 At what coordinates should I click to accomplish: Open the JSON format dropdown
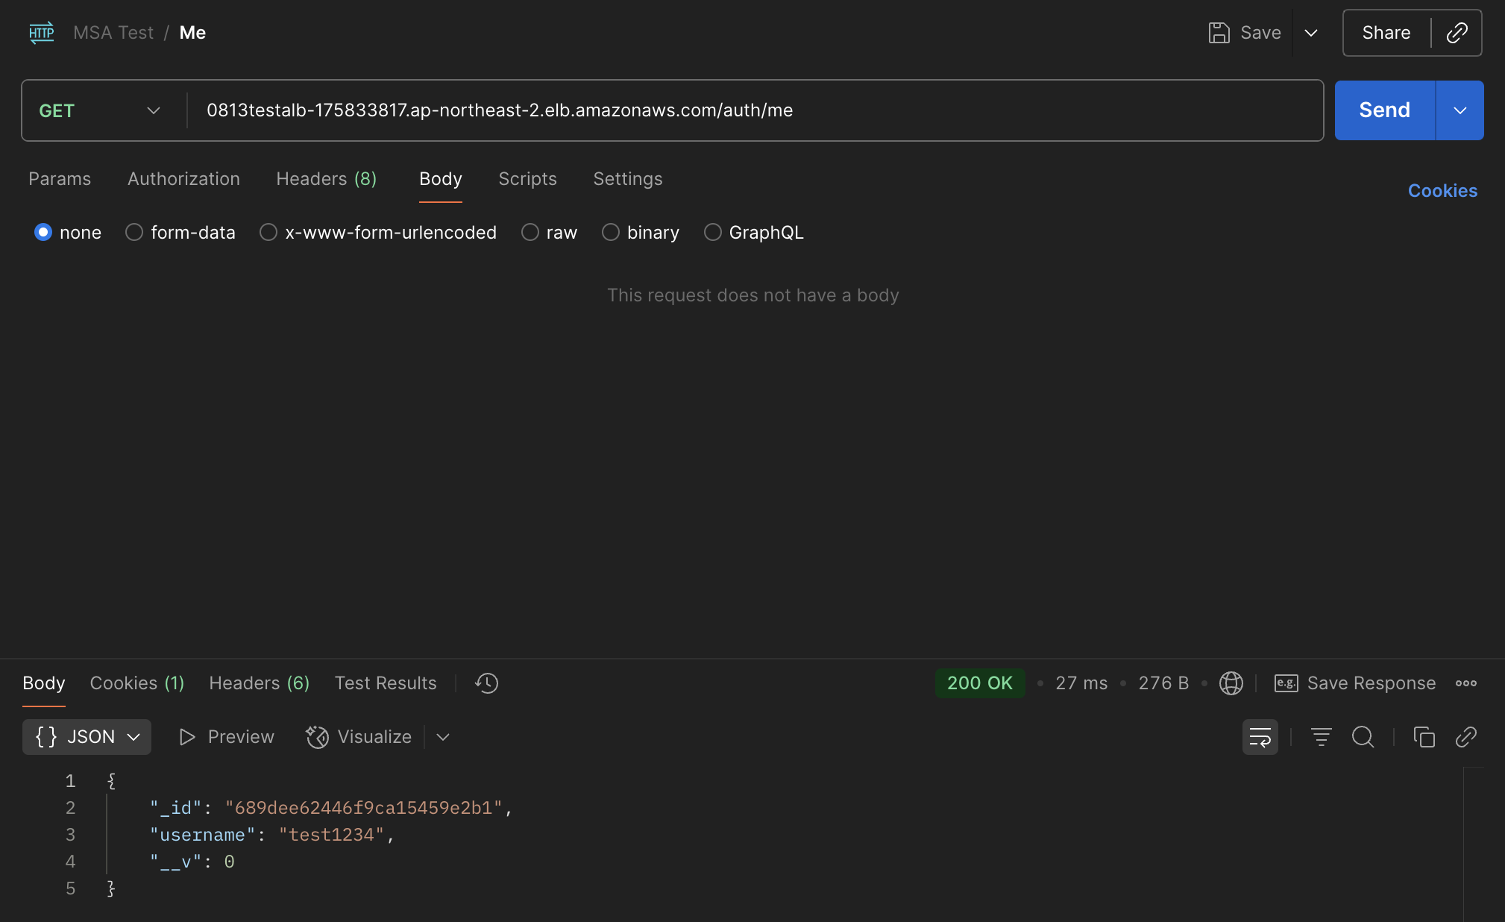[x=87, y=737]
